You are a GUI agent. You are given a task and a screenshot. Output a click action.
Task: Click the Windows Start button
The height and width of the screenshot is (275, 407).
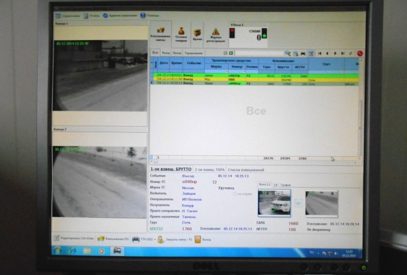59,250
